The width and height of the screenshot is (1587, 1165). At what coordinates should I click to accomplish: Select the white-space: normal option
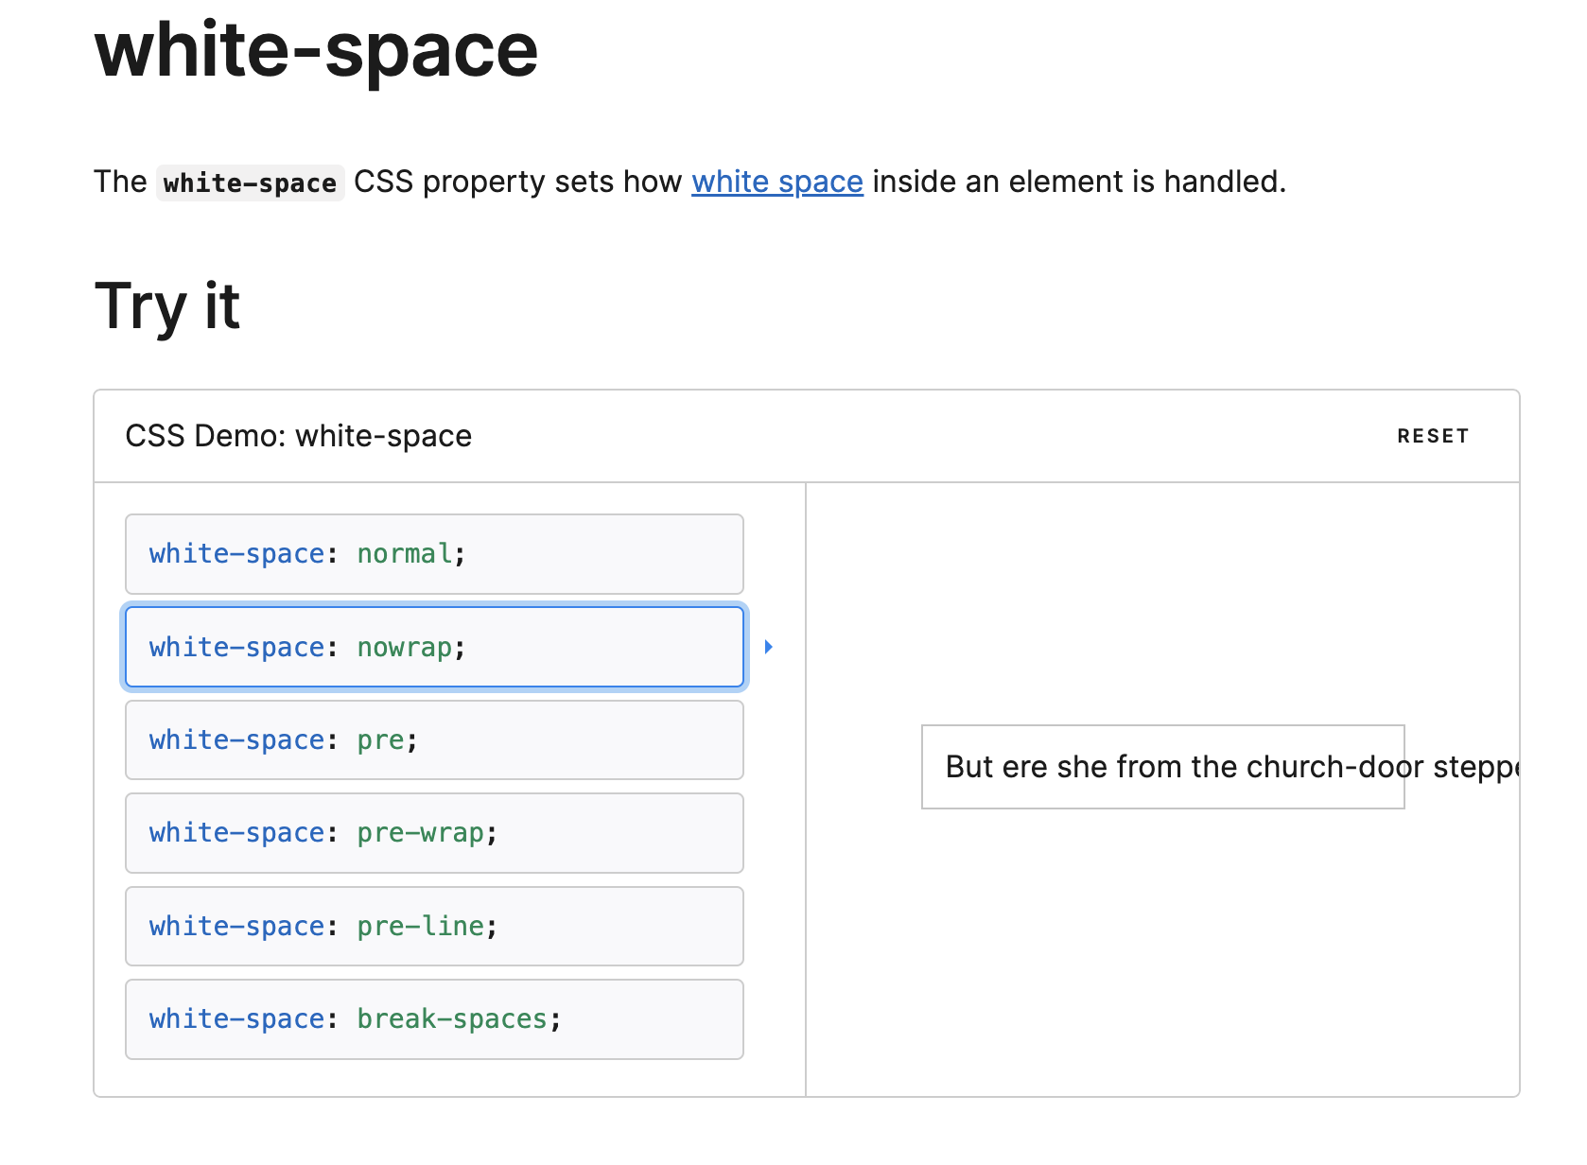click(x=433, y=554)
